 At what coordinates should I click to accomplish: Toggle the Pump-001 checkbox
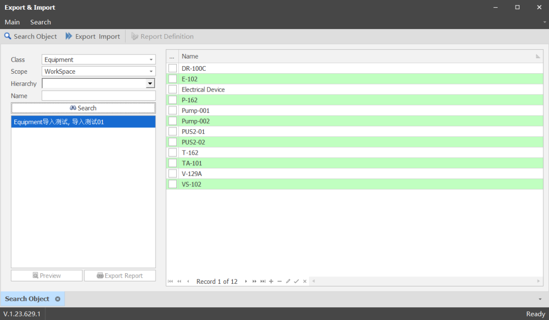pyautogui.click(x=173, y=110)
